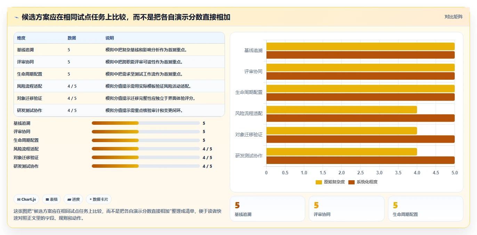Click the 研发测试协作 axis label in the chart

[x=249, y=156]
